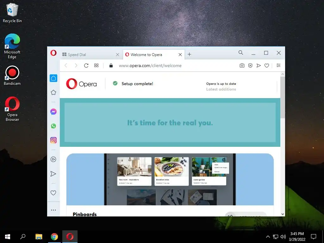The image size is (324, 243).
Task: Click the Pinboards preview image
Action: point(170,179)
